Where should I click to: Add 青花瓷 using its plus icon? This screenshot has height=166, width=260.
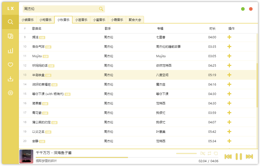click(229, 113)
